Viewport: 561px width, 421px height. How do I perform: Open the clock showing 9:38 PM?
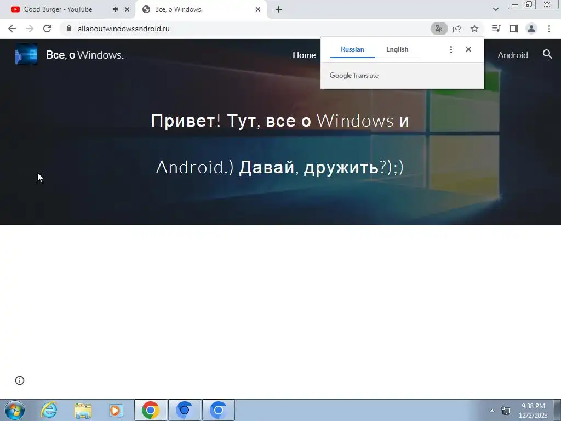click(533, 411)
